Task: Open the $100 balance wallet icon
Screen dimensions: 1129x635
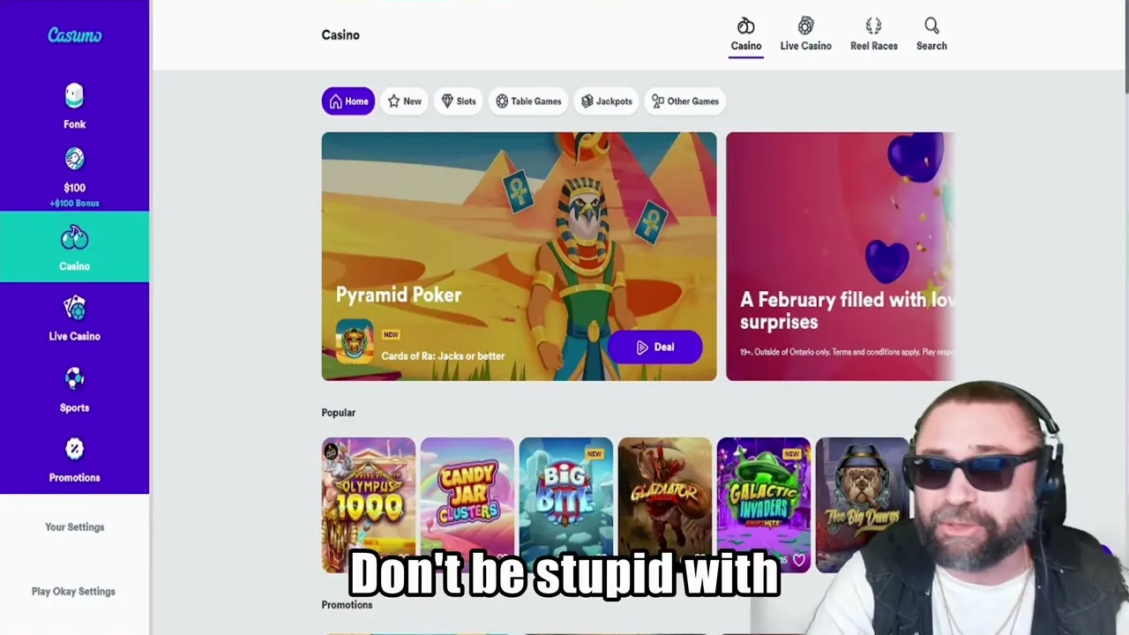Action: tap(74, 159)
